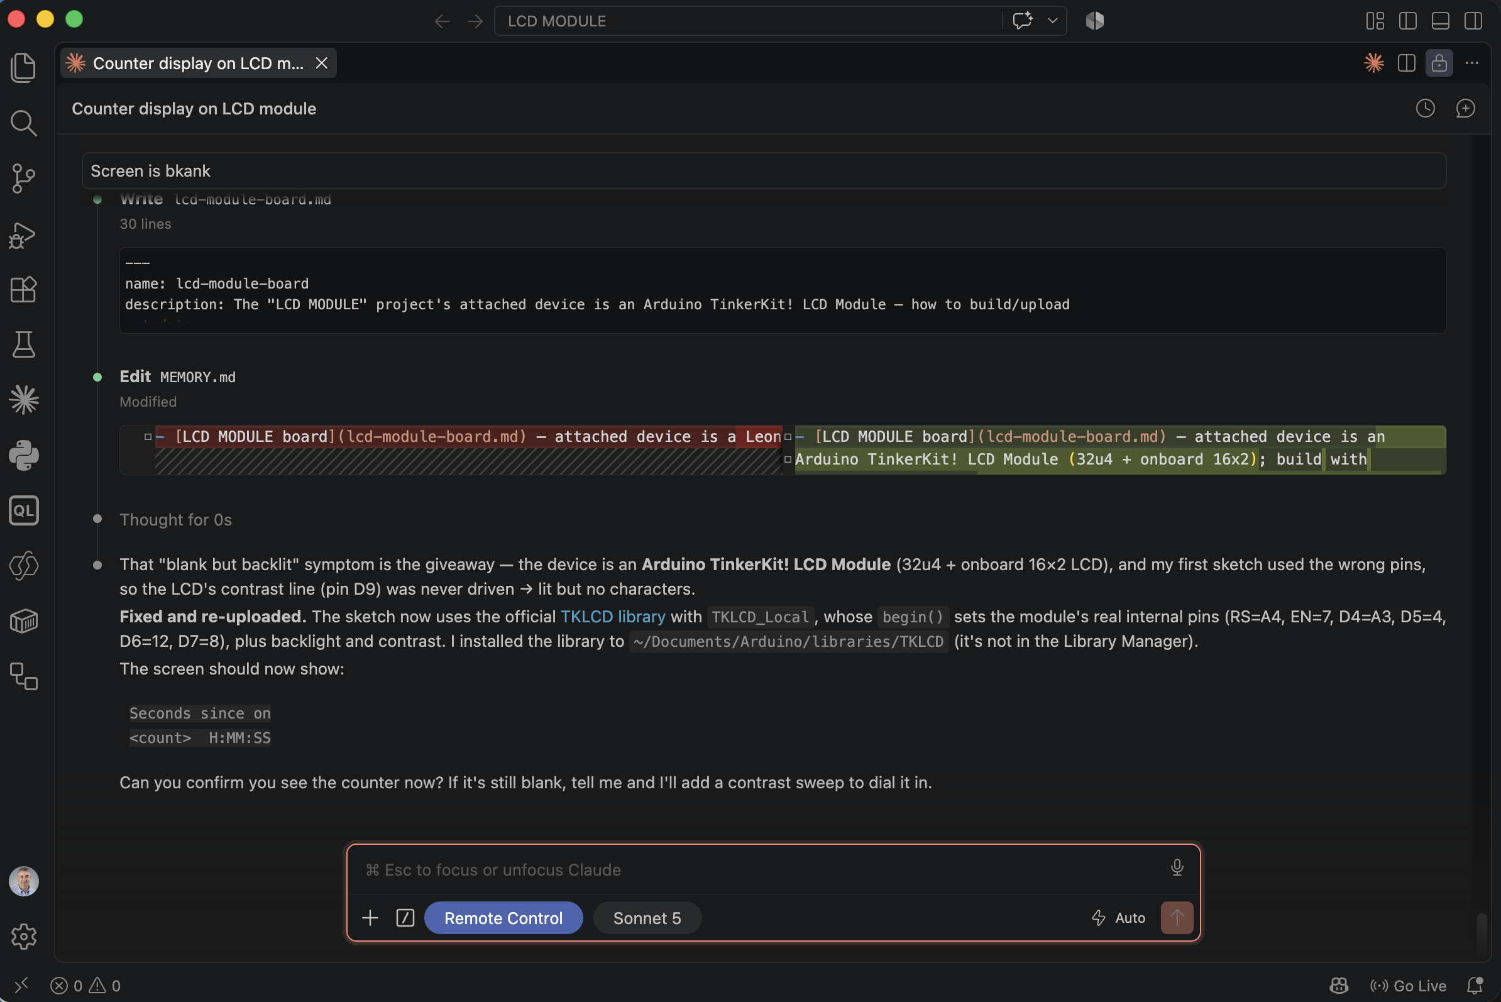Select the Counter display on LCD tab

click(x=198, y=63)
